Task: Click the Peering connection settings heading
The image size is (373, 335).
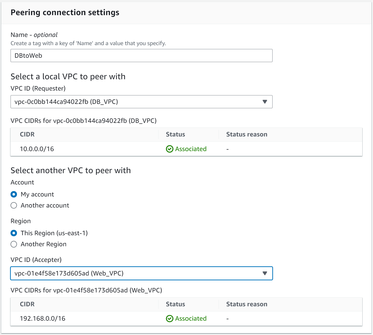Action: point(65,13)
